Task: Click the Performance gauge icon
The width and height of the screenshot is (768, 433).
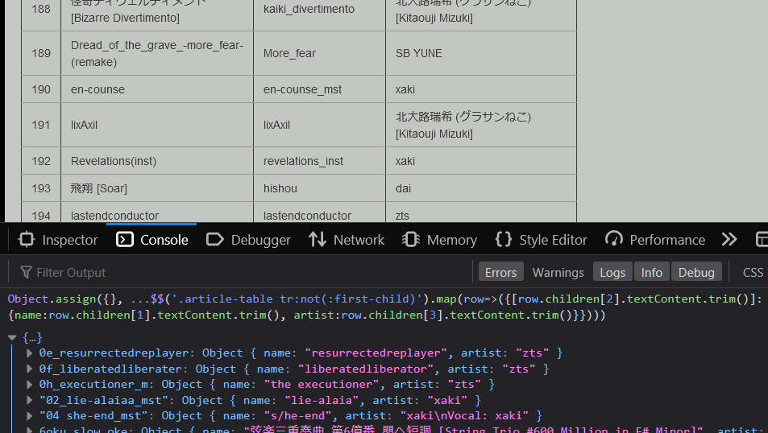Action: coord(614,240)
